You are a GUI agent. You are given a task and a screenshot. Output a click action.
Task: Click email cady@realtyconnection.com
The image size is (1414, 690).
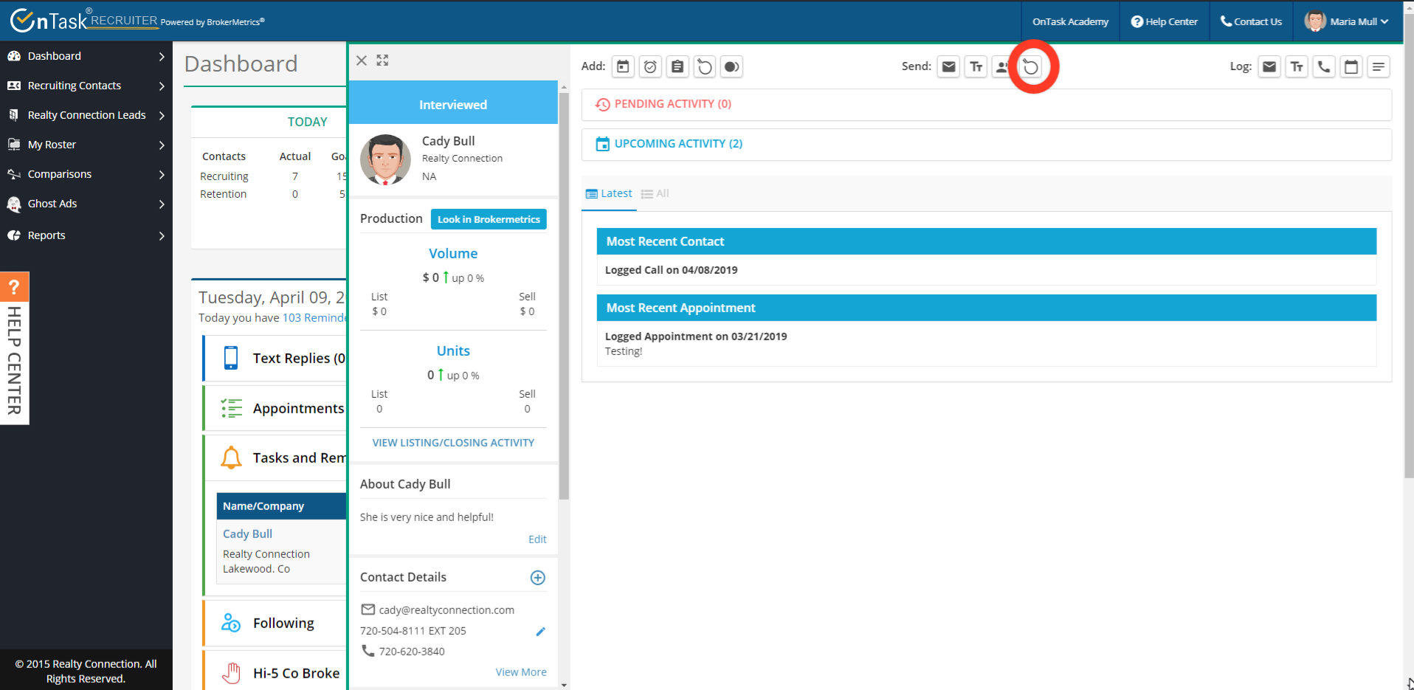click(x=446, y=610)
